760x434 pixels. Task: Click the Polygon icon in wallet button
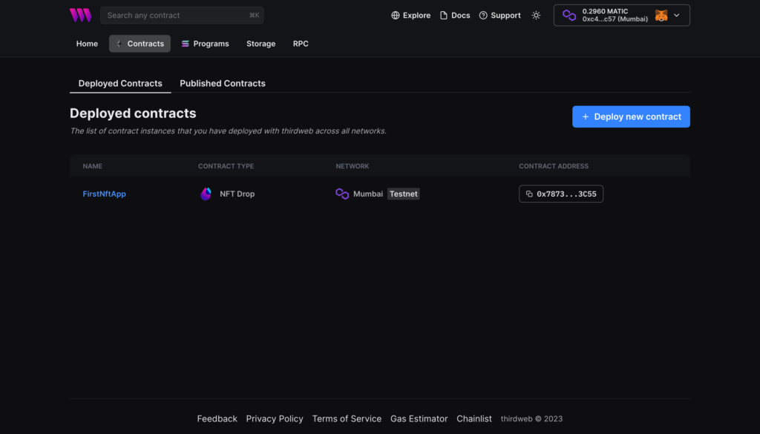569,15
